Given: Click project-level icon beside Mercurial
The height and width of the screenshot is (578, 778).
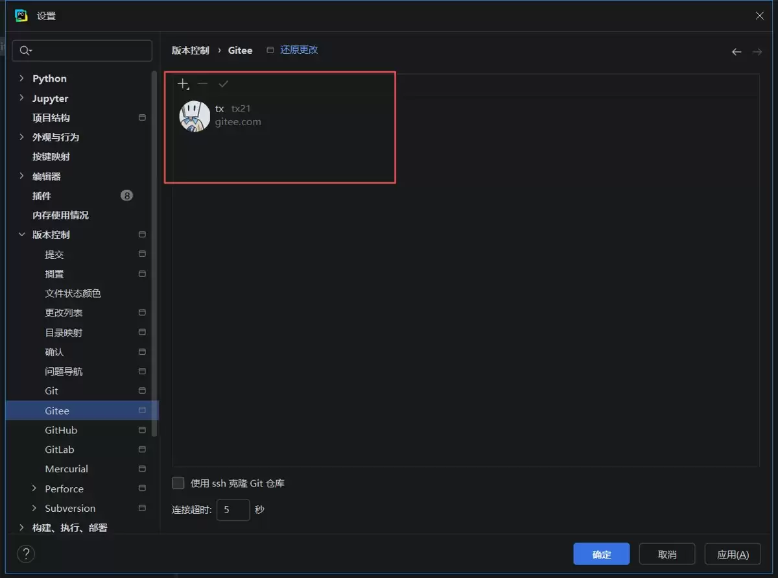Looking at the screenshot, I should [x=142, y=469].
